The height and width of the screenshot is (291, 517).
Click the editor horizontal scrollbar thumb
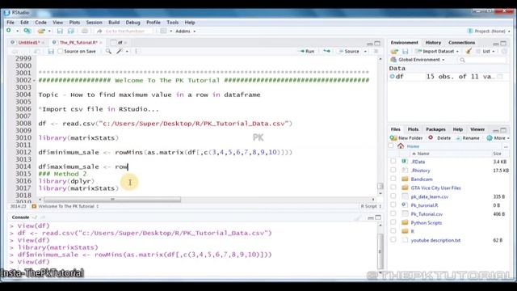[112, 200]
